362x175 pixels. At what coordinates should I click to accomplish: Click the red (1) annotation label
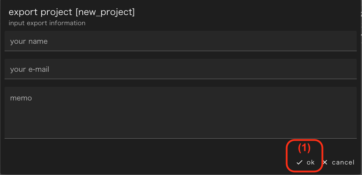pyautogui.click(x=304, y=148)
